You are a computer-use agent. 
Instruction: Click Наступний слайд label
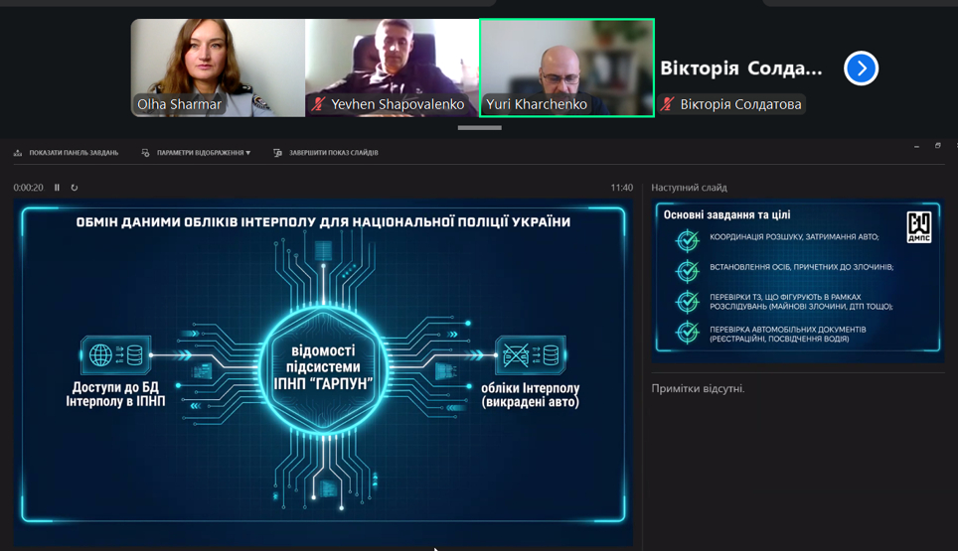tap(689, 188)
